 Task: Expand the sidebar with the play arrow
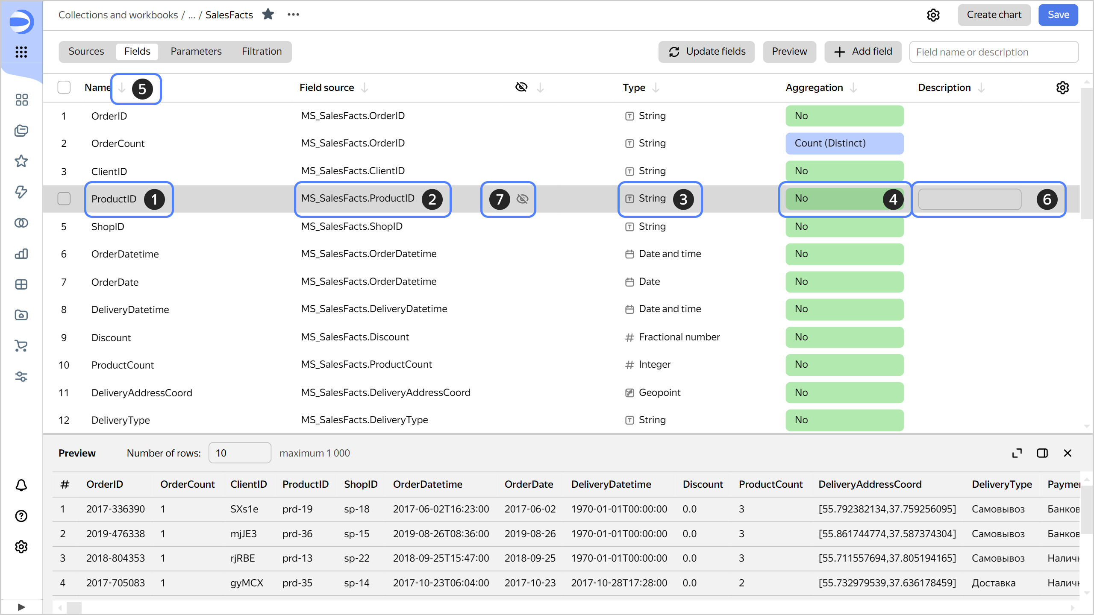[21, 607]
